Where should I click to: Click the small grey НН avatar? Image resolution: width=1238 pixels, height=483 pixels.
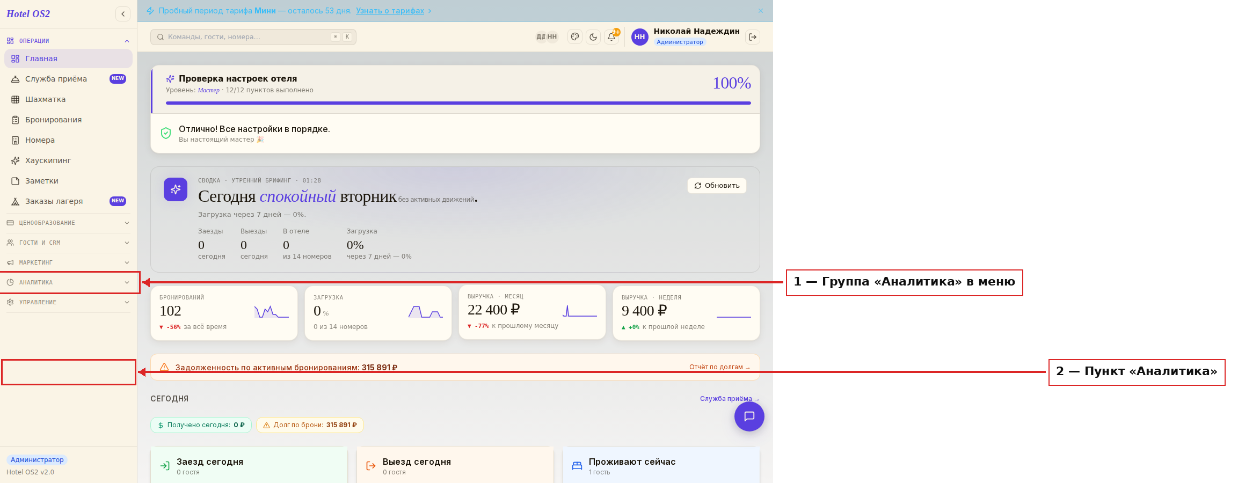pos(552,37)
